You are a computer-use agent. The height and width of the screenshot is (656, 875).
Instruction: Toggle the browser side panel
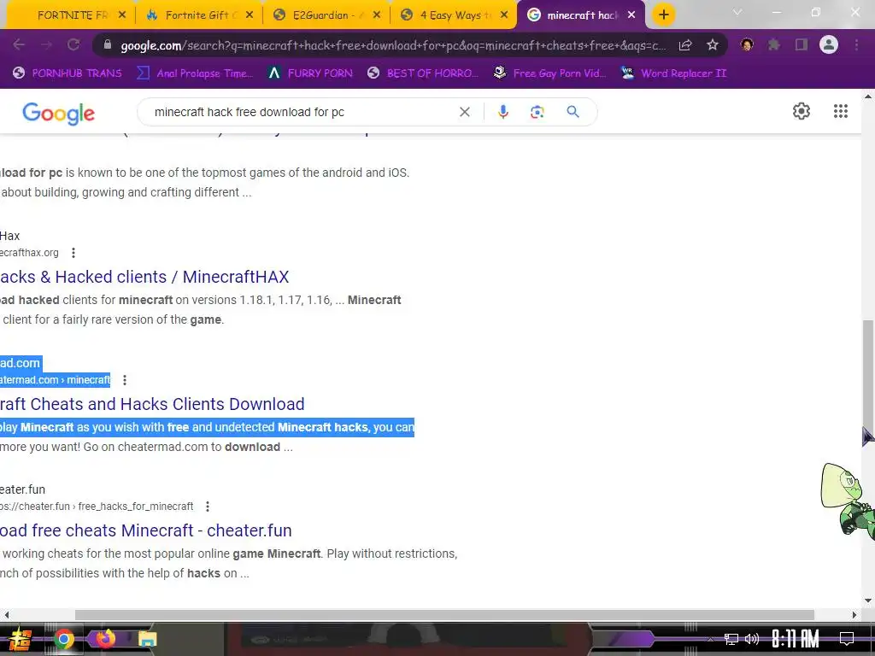[802, 44]
